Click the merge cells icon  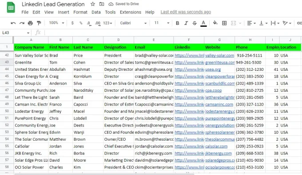(233, 23)
